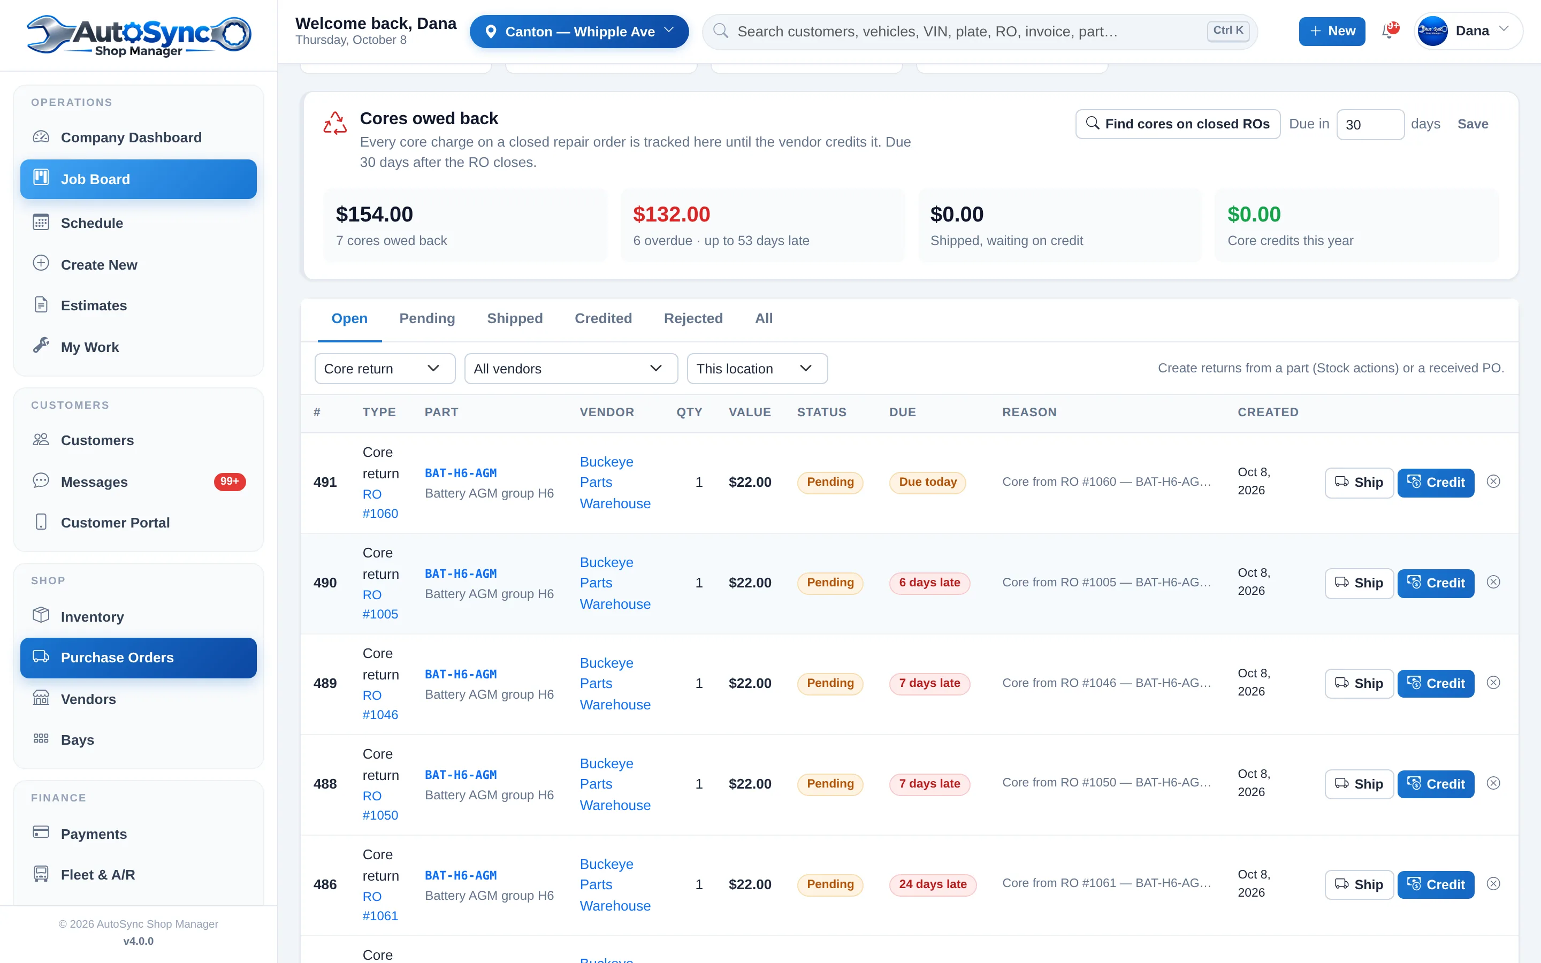Switch to the Pending tab

[x=426, y=318]
